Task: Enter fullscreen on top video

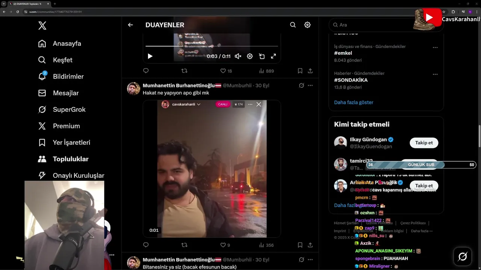Action: coord(274,56)
